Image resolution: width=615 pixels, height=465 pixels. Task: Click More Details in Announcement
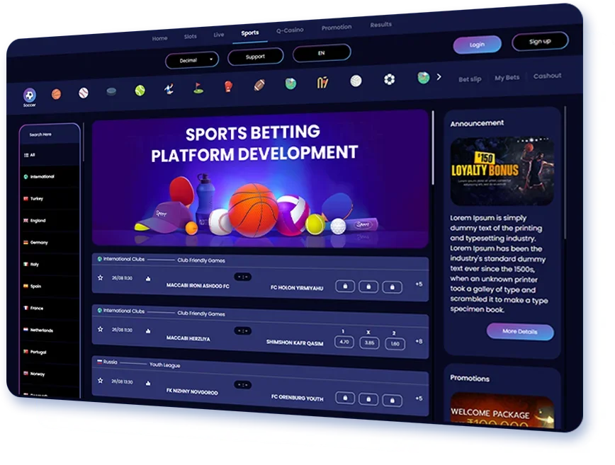(x=520, y=332)
